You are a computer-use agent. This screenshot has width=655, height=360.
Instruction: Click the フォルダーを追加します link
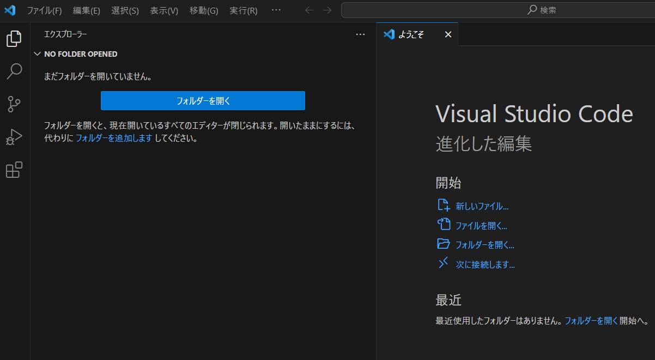[x=113, y=137]
